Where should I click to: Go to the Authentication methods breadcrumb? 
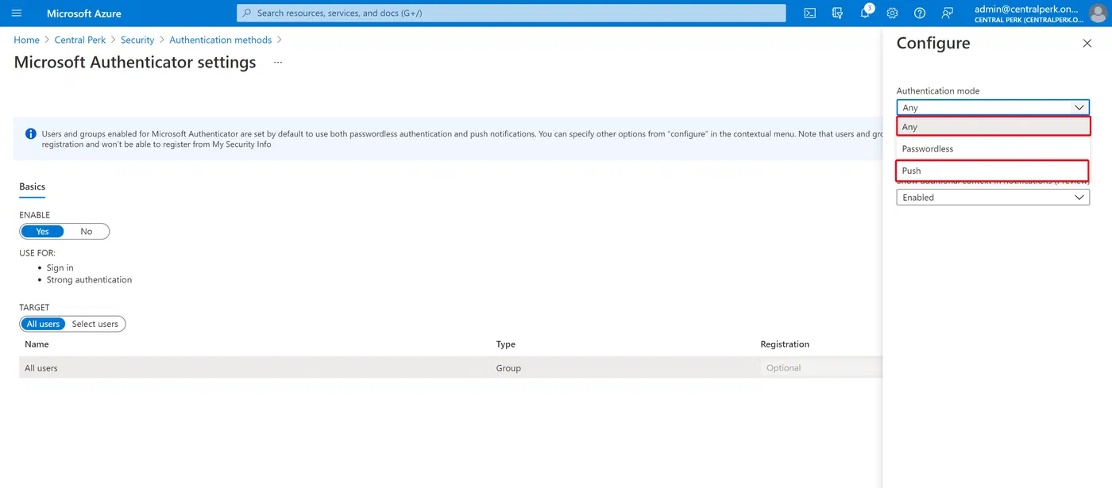[x=221, y=40]
